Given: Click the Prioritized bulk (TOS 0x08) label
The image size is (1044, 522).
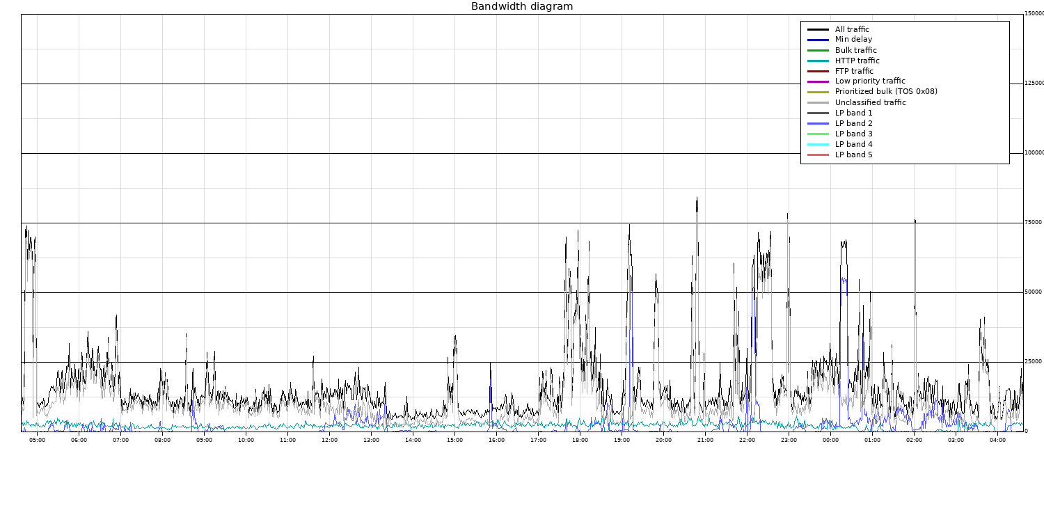Looking at the screenshot, I should coord(886,92).
